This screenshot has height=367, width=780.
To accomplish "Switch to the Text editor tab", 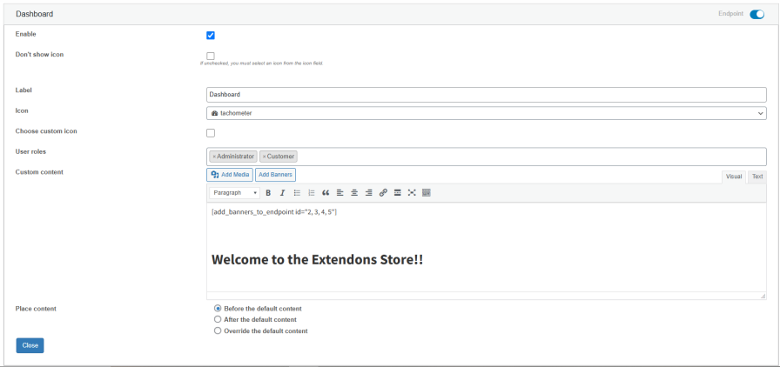I will [x=757, y=177].
